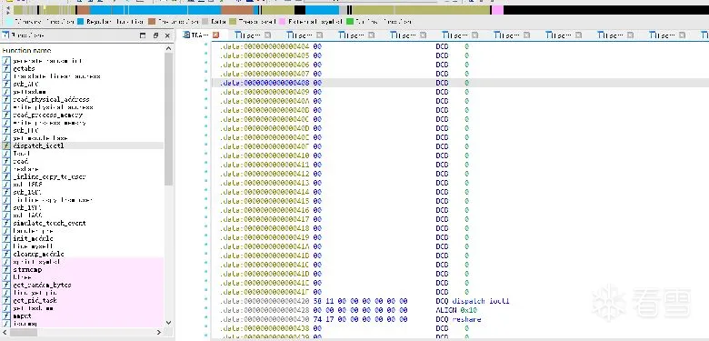The height and width of the screenshot is (341, 709).
Task: Click the function icon beside dispatch_ioctl
Action: (x=5, y=145)
